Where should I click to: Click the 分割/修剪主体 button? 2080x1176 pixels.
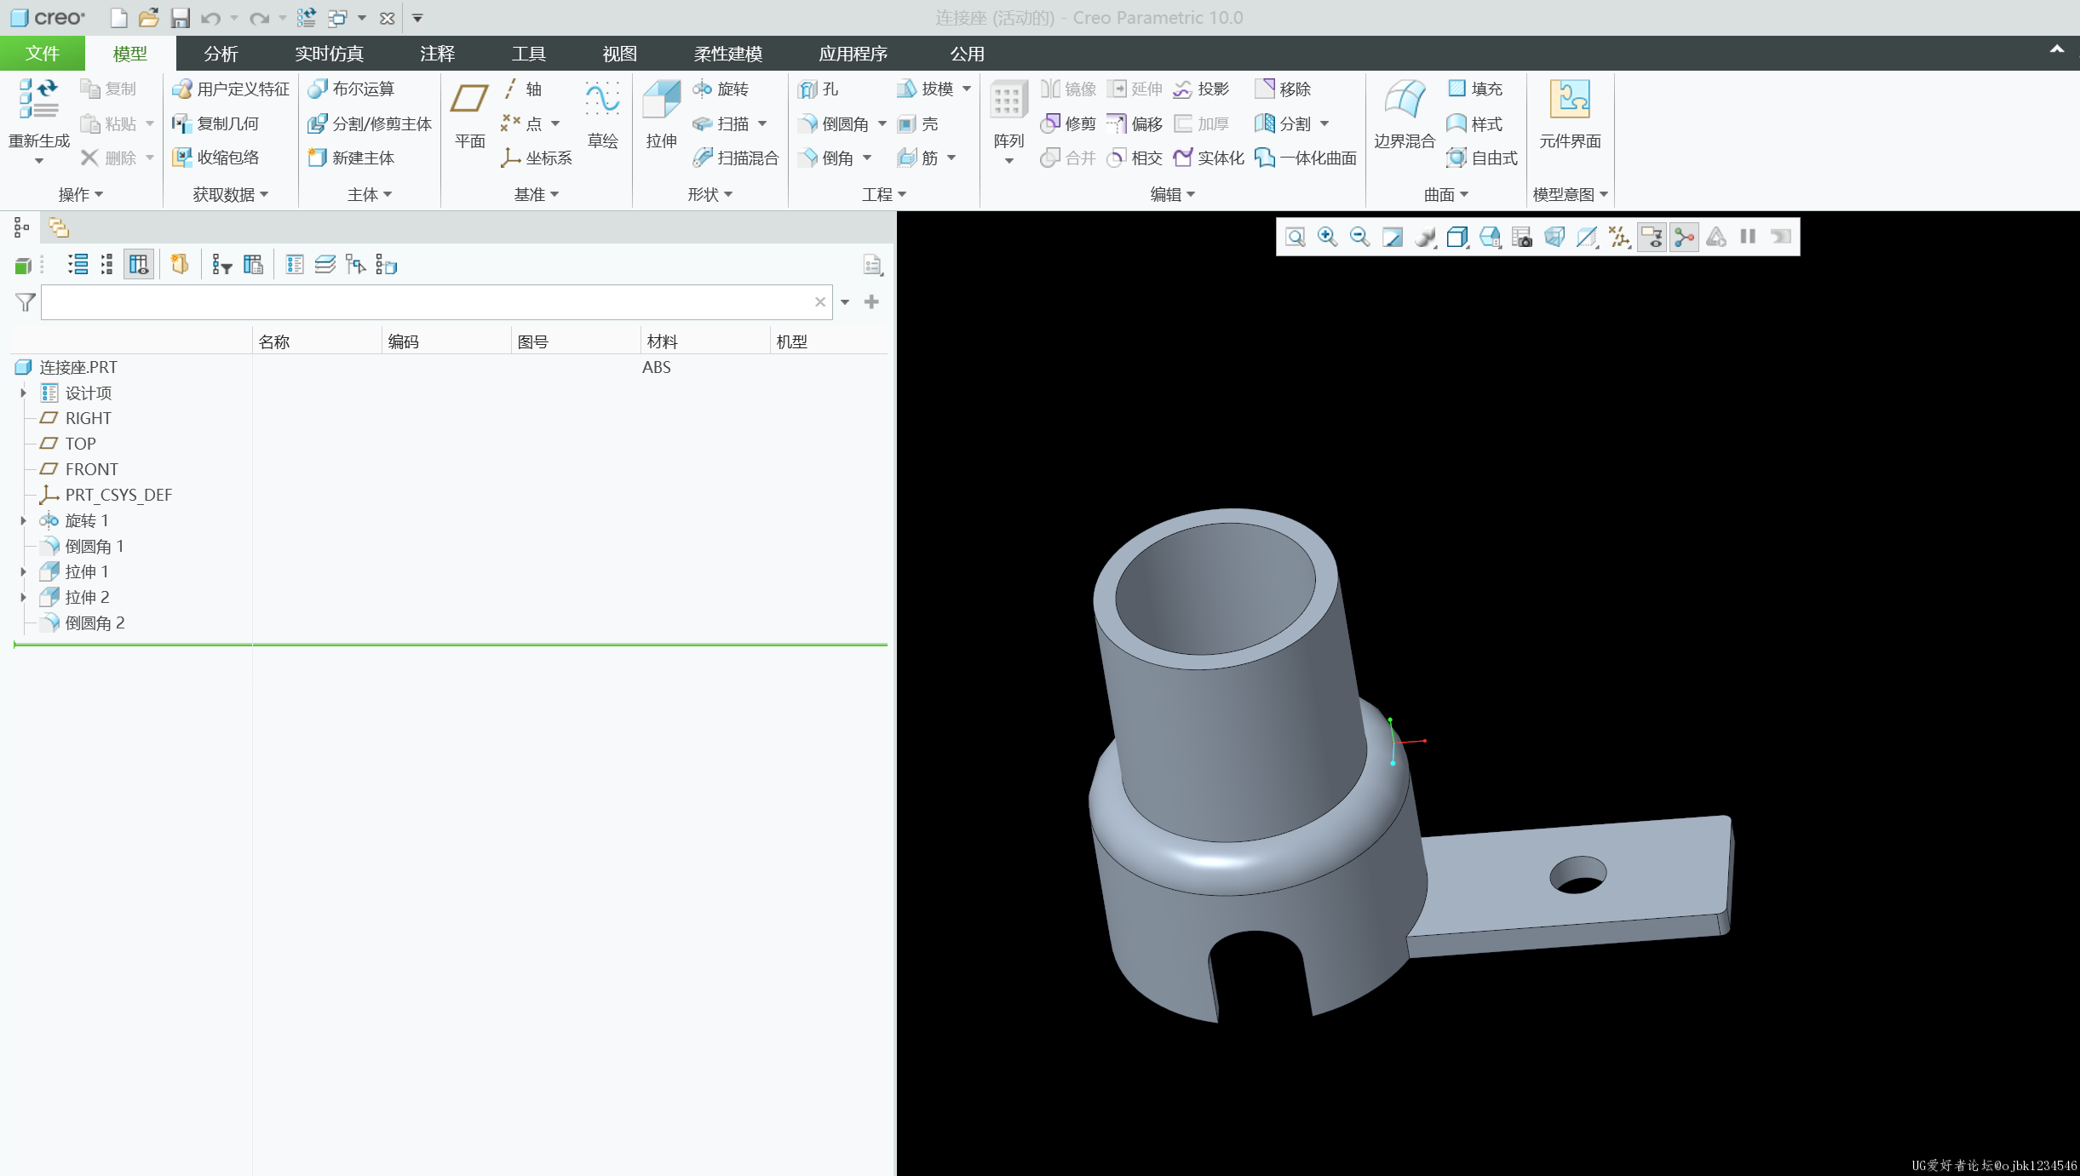(370, 123)
